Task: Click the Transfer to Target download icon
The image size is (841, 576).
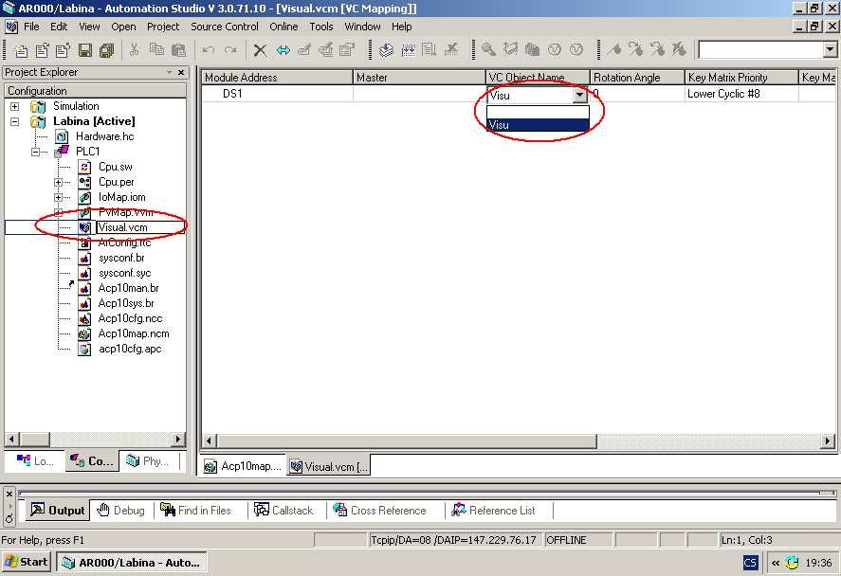Action: point(386,50)
